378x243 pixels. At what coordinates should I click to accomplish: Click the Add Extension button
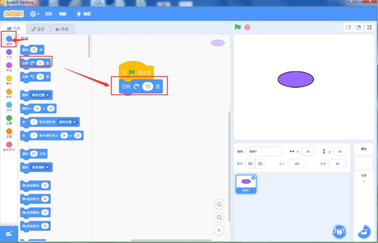click(x=8, y=234)
